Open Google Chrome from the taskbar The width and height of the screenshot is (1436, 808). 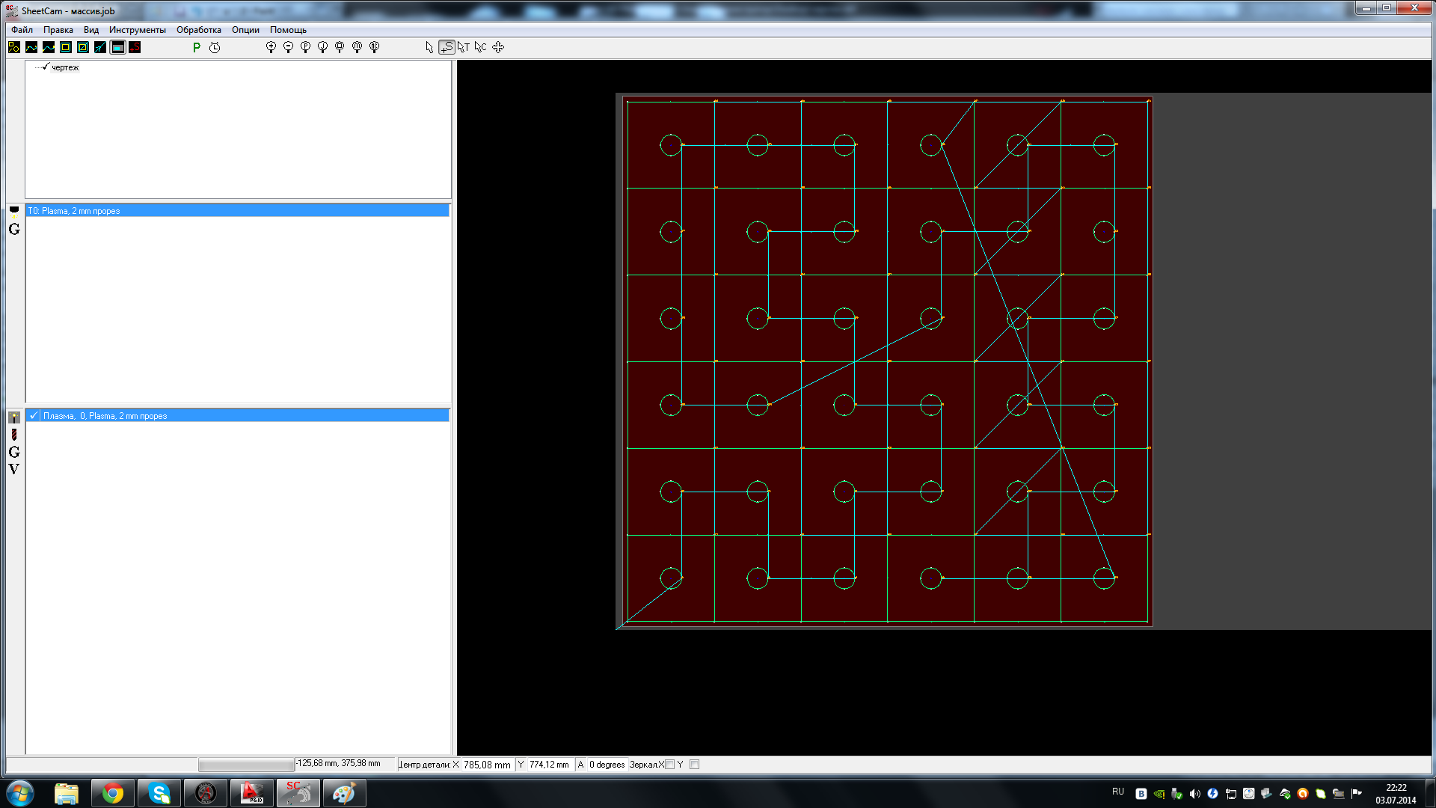point(113,793)
